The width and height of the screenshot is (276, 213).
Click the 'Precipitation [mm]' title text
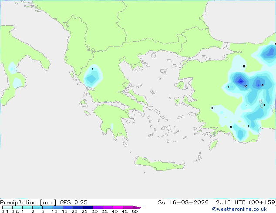pyautogui.click(x=28, y=203)
